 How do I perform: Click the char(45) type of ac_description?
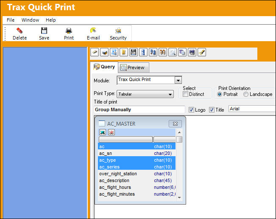tap(163, 180)
